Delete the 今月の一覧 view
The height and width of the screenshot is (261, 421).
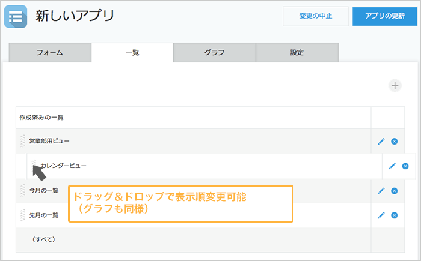click(394, 191)
